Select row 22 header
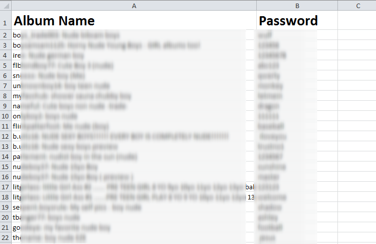Viewport: 376px width, 244px height. [6, 237]
